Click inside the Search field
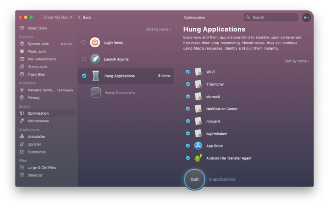The height and width of the screenshot is (207, 329). [271, 17]
